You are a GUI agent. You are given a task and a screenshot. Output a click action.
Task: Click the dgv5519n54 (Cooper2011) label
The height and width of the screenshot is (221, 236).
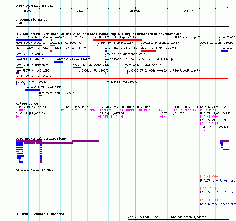click(x=159, y=48)
